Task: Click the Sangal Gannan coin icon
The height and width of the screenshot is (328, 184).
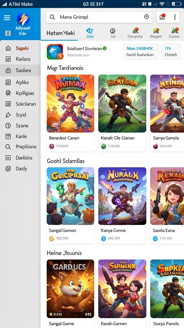Action: (51, 238)
